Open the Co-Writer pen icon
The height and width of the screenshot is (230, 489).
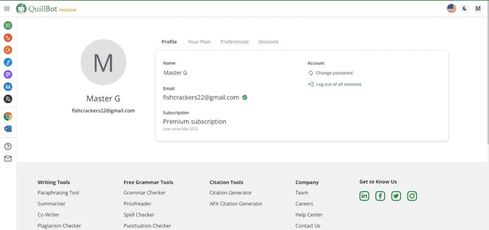click(8, 62)
